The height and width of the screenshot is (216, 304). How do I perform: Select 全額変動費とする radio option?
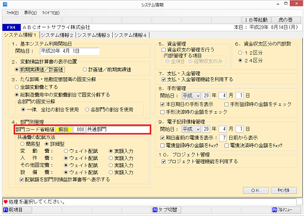tap(36, 87)
